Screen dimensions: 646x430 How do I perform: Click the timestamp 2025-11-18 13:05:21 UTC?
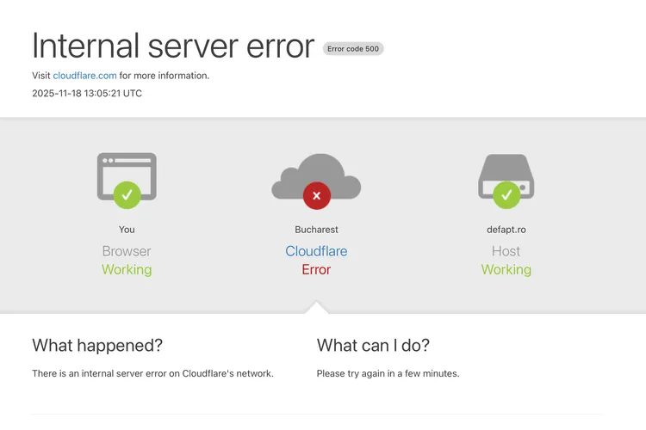87,94
